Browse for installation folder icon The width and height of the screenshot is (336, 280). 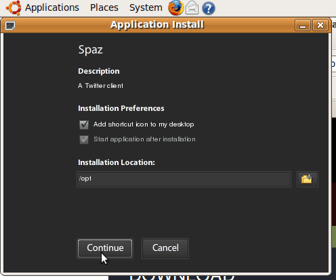308,179
